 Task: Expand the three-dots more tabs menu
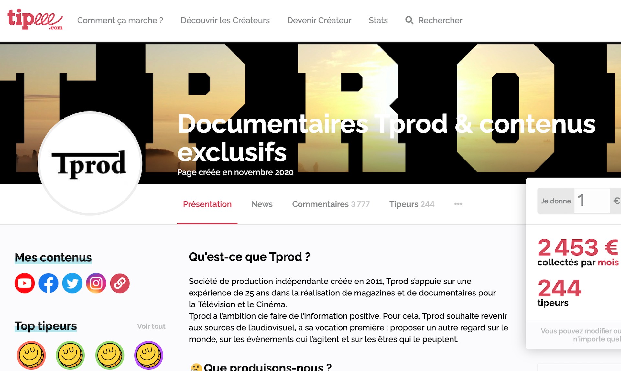pos(458,204)
